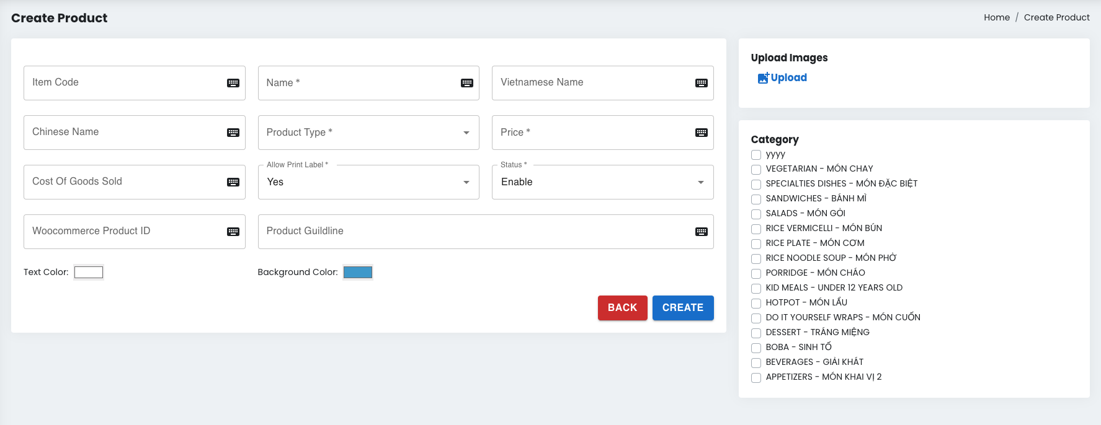Open the Status dropdown
The width and height of the screenshot is (1101, 425).
click(x=602, y=182)
